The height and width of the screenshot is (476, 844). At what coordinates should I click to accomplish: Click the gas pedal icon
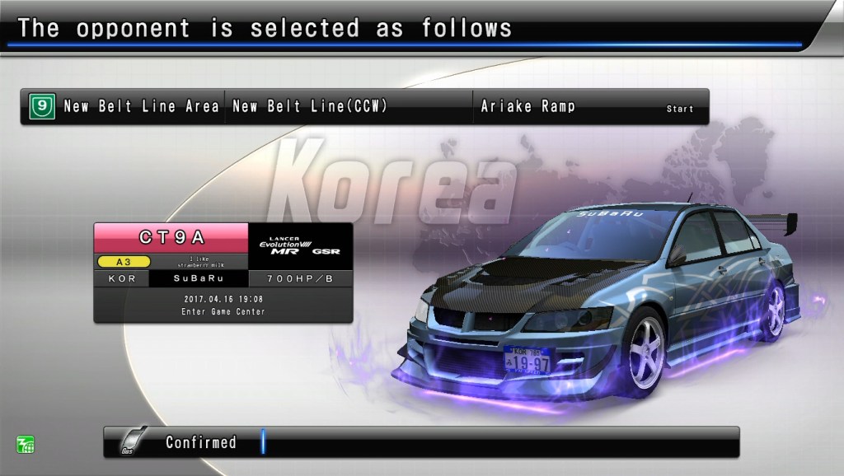point(129,442)
